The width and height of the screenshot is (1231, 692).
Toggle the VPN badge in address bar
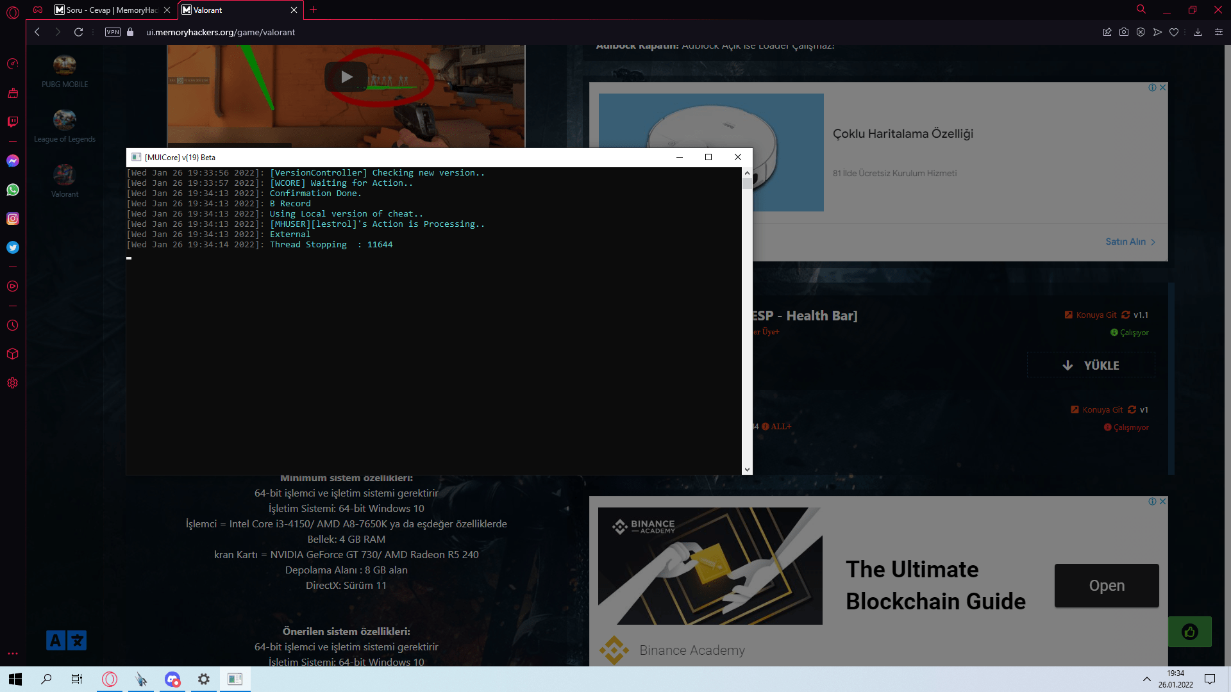(x=113, y=32)
